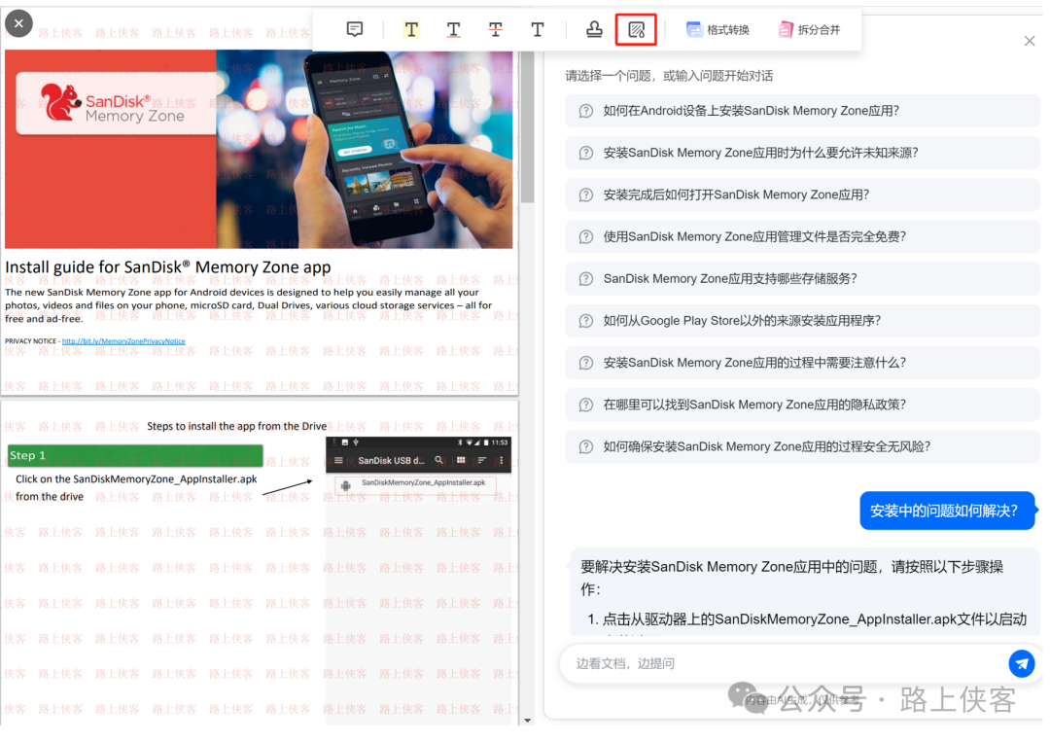
Task: Send the chat message with blue arrow button
Action: pos(1021,663)
